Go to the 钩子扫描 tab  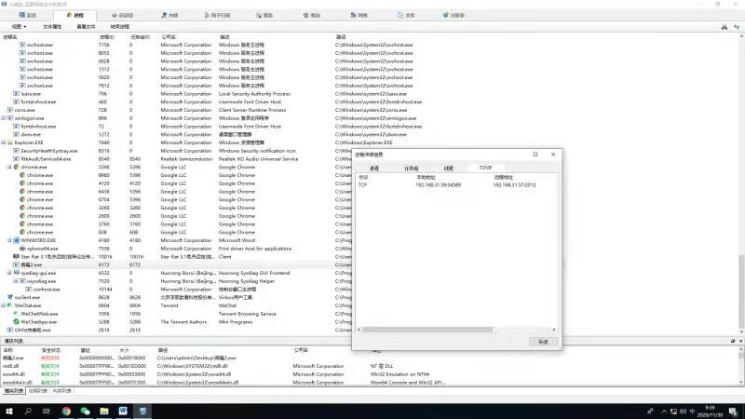tap(217, 15)
